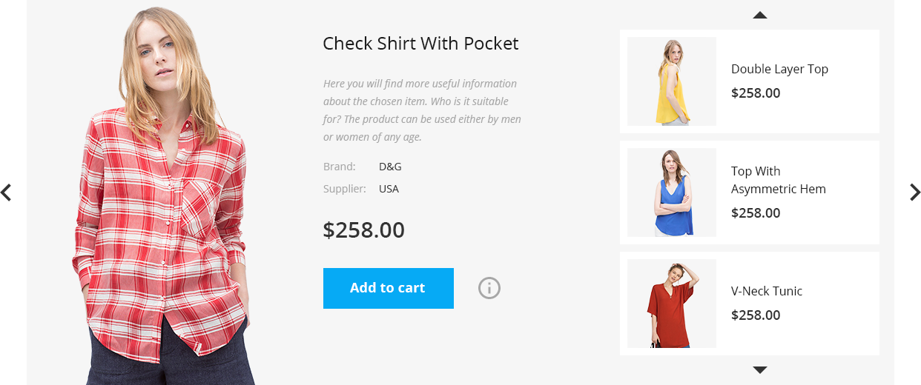Screen dimensions: 921x385
Task: Click the D&G brand value
Action: click(390, 167)
